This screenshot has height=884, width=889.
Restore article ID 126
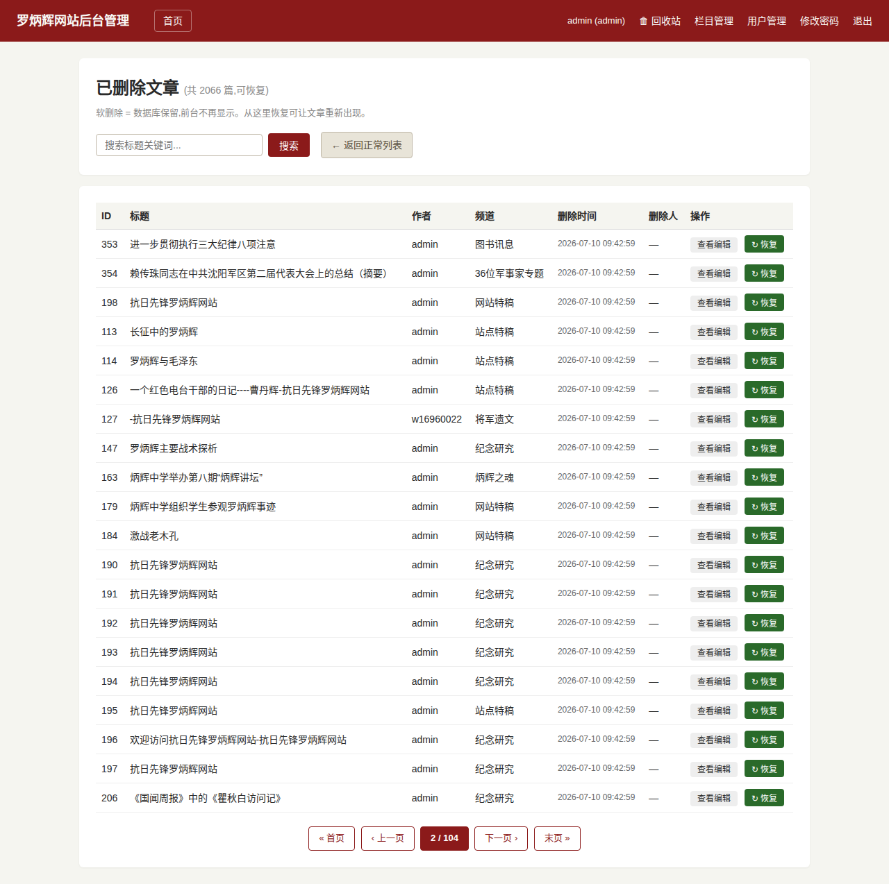click(764, 390)
